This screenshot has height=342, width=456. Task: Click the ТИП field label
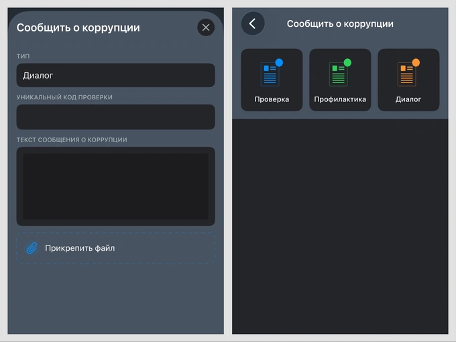pos(23,56)
